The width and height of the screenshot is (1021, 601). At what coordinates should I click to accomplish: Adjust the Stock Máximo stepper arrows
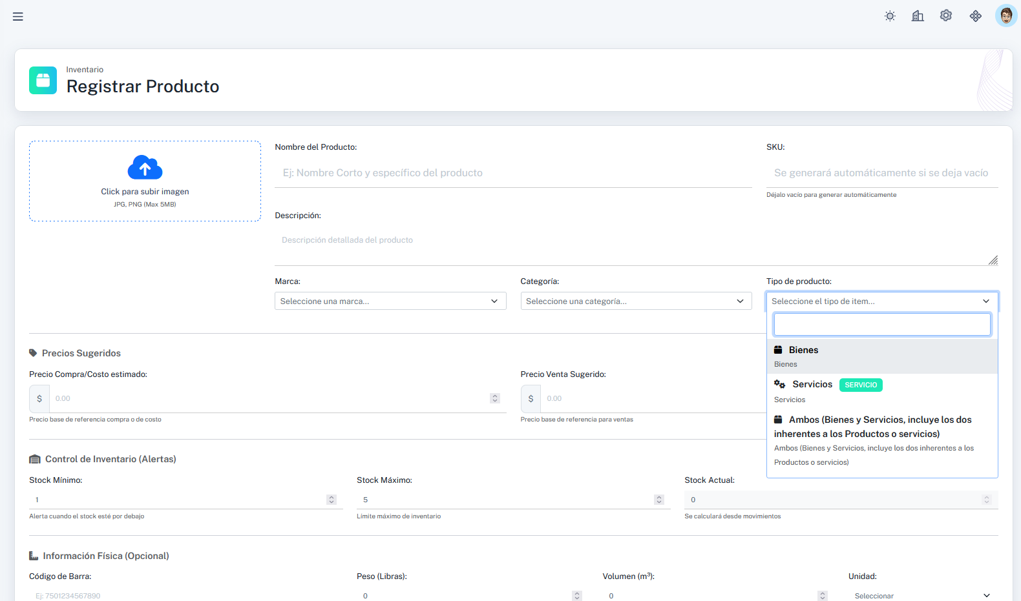(x=659, y=500)
